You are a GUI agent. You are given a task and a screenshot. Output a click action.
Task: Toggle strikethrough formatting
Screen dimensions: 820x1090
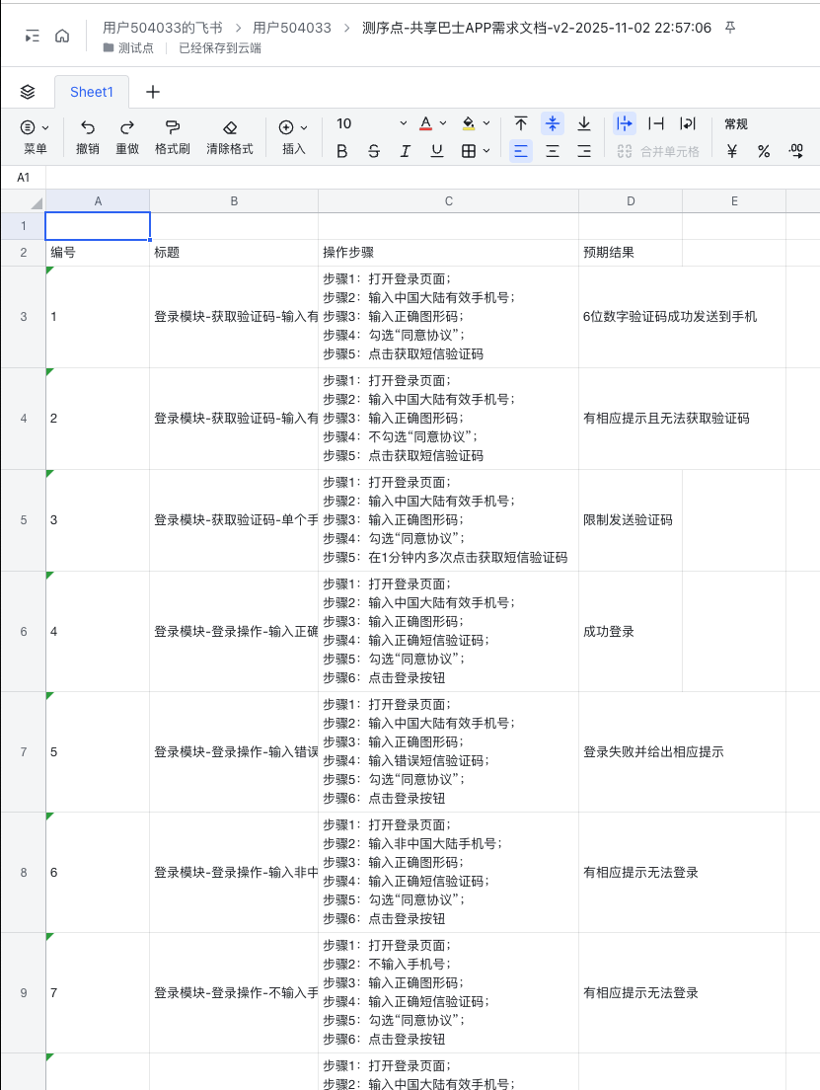374,151
